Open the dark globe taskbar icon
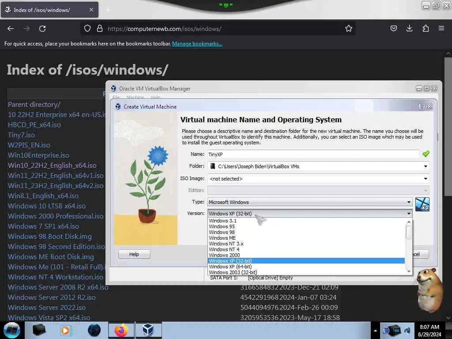 [94, 330]
